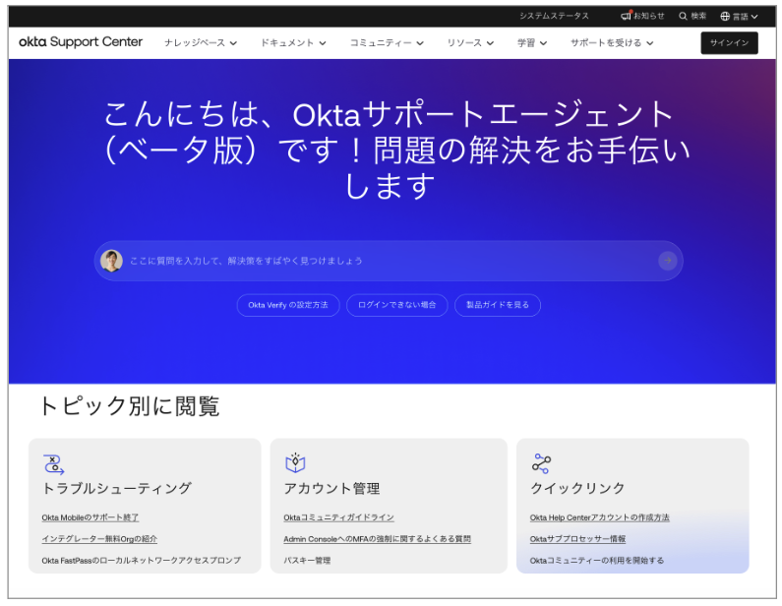This screenshot has height=606, width=782.
Task: Open Admin ConsoleへのMFAの強制 FAQ link
Action: click(x=377, y=539)
